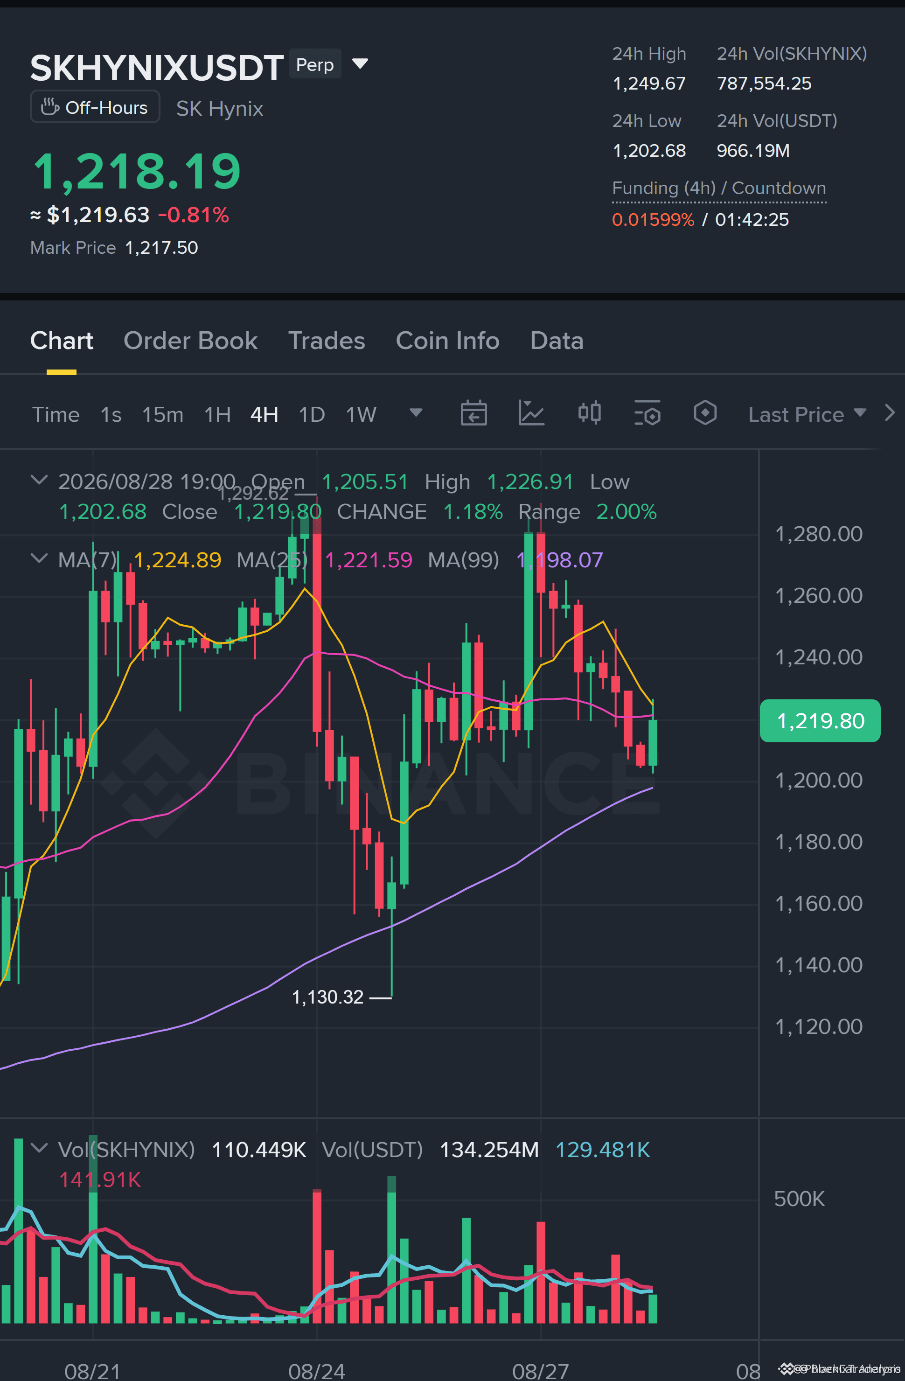This screenshot has height=1381, width=905.
Task: Open the go-to-date calendar icon
Action: click(473, 413)
